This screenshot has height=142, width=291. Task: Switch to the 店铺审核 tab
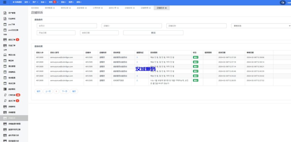pyautogui.click(x=129, y=8)
